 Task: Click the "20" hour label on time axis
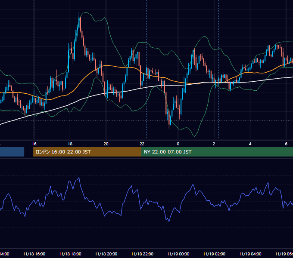click(x=106, y=144)
